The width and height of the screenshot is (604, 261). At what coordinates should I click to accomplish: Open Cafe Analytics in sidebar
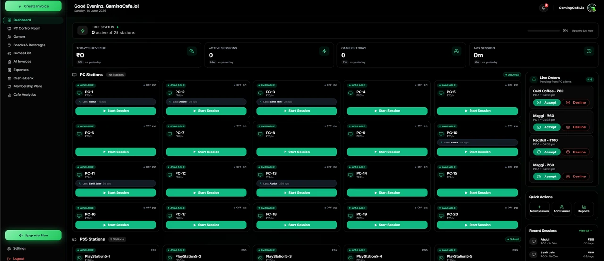33,95
